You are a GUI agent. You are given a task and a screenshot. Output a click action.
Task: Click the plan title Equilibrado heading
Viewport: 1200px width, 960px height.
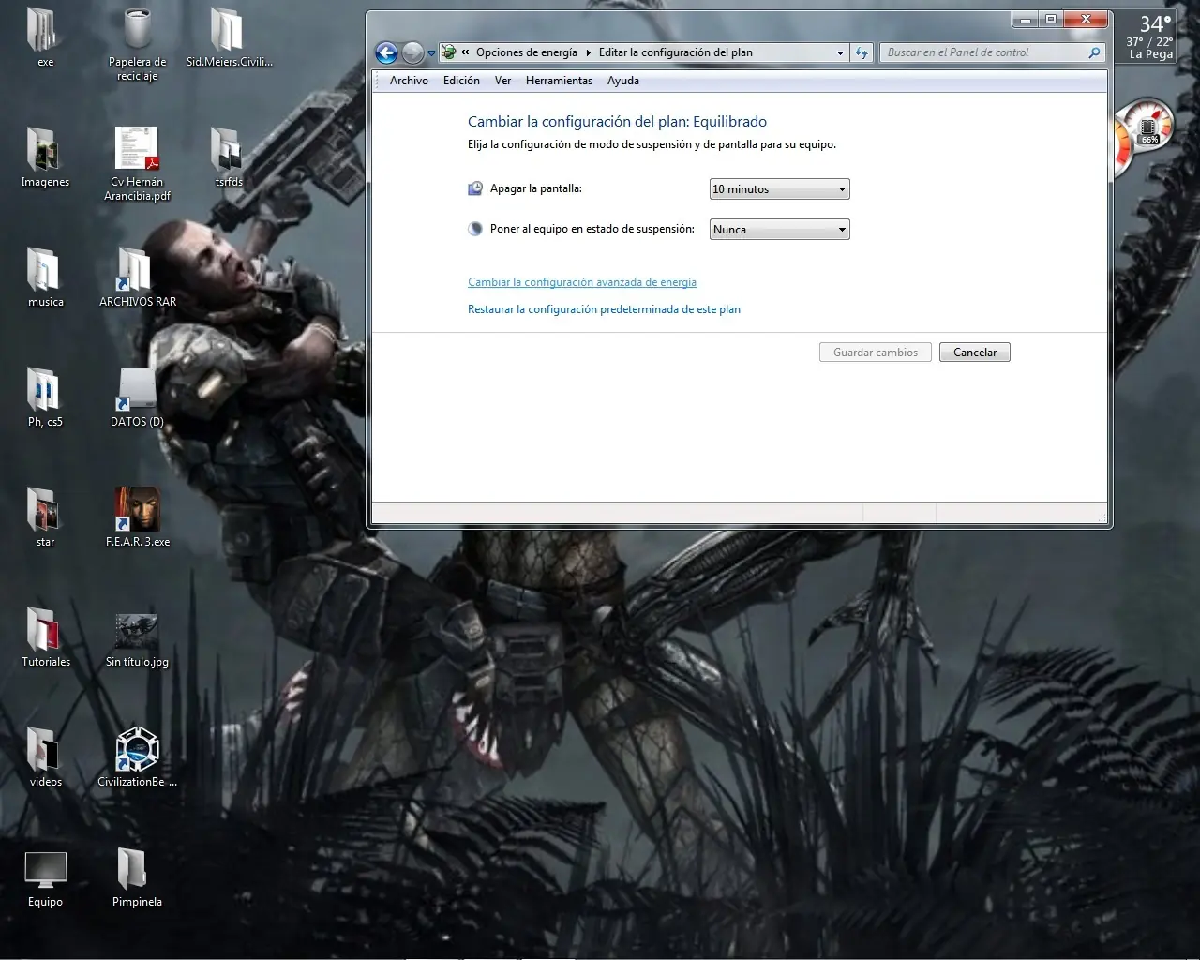coord(617,122)
